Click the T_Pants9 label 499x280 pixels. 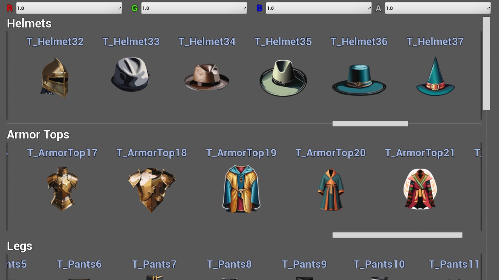pos(304,264)
